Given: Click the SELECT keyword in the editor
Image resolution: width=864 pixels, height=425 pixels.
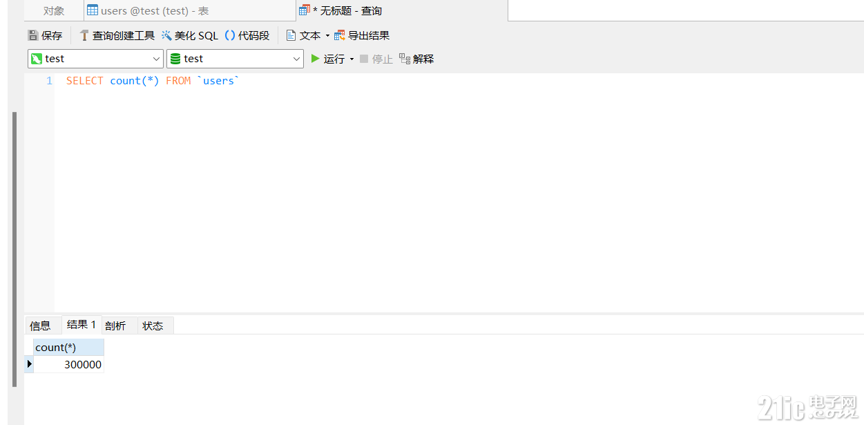Looking at the screenshot, I should click(85, 81).
